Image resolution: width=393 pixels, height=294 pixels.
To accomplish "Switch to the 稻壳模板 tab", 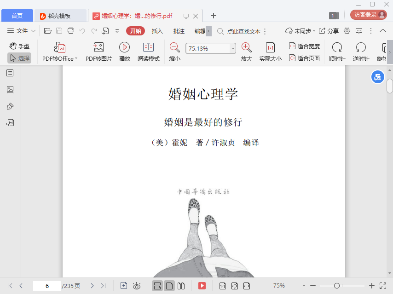I will pos(60,16).
